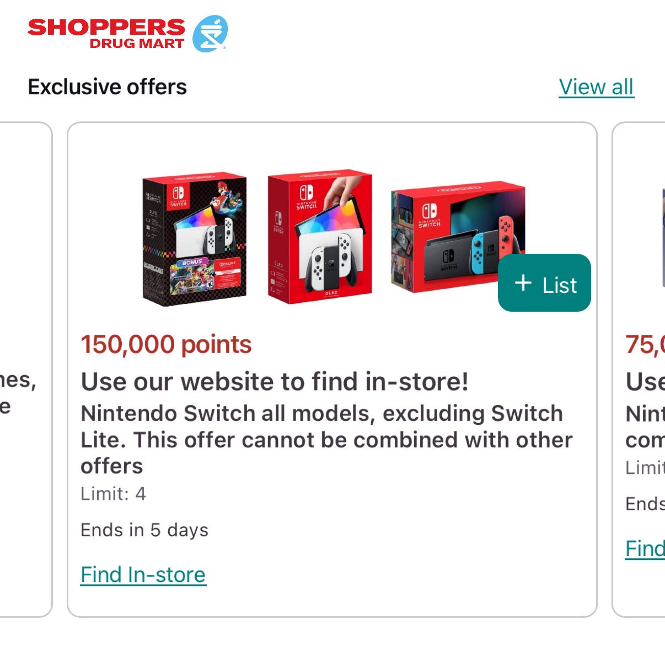
Task: Add the Nintendo Switch offer to List
Action: (544, 284)
